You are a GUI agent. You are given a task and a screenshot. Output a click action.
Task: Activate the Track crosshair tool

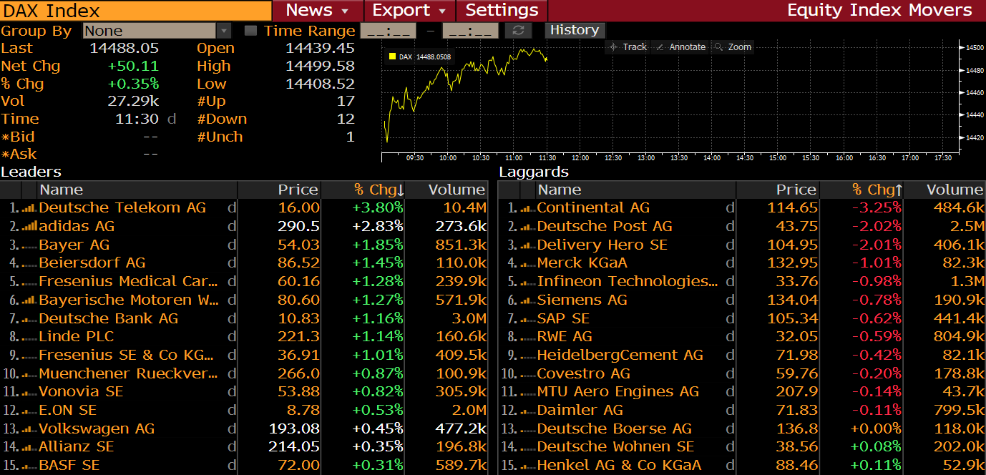[628, 47]
